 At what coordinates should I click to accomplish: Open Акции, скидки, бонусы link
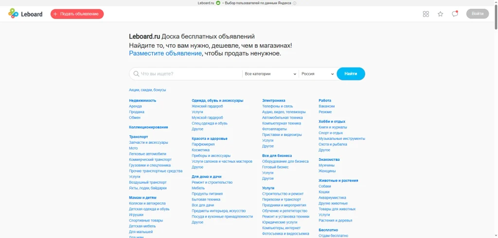click(x=147, y=90)
